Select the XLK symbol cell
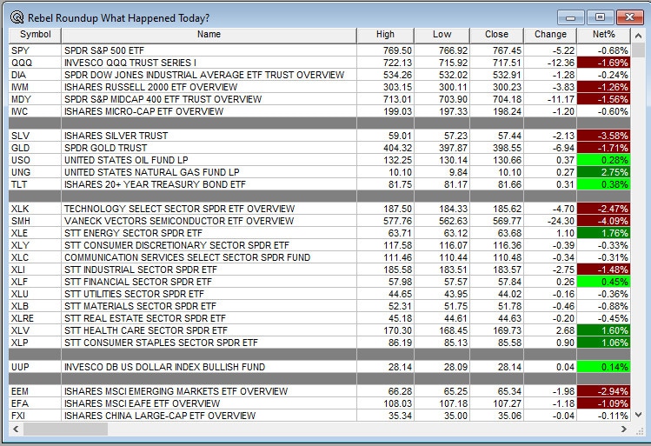651x446 pixels. click(35, 209)
